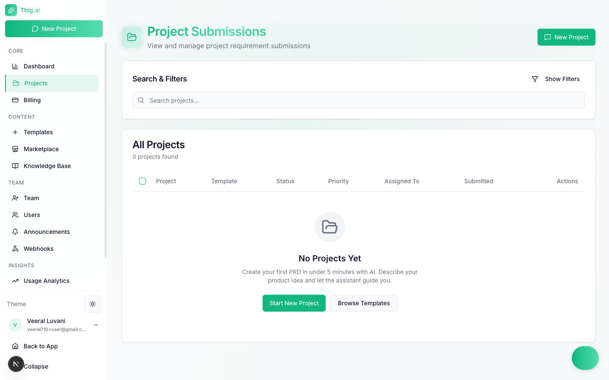Image resolution: width=609 pixels, height=380 pixels.
Task: Browse Templates from the empty state
Action: pyautogui.click(x=364, y=303)
